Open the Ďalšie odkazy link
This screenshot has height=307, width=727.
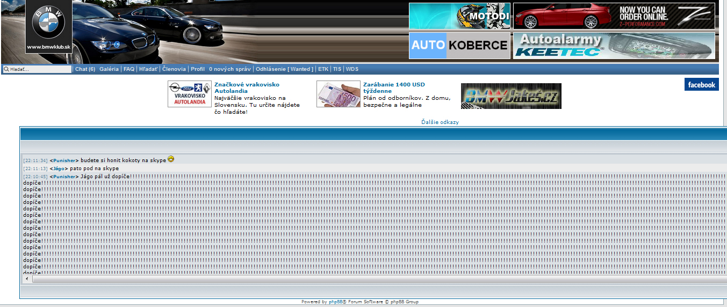click(x=440, y=122)
